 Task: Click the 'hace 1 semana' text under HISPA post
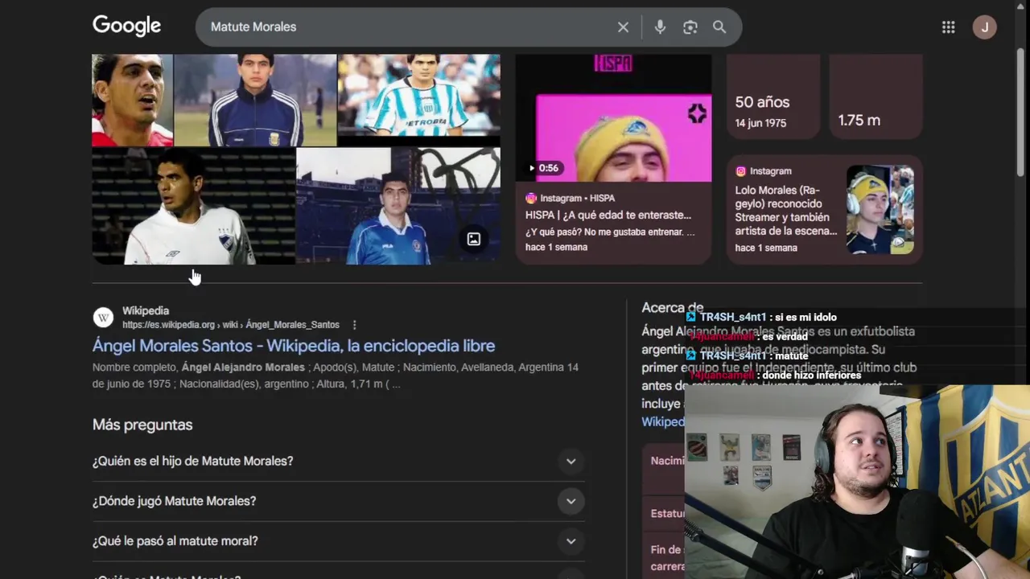click(556, 247)
